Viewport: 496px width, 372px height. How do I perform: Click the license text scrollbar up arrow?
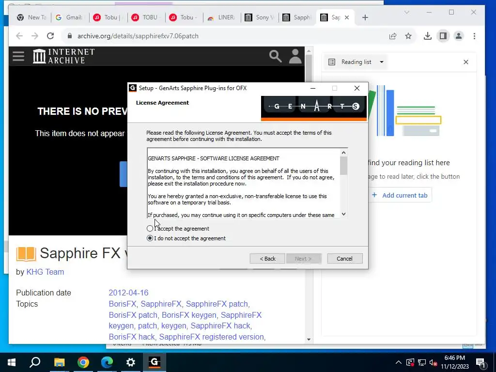(x=343, y=153)
